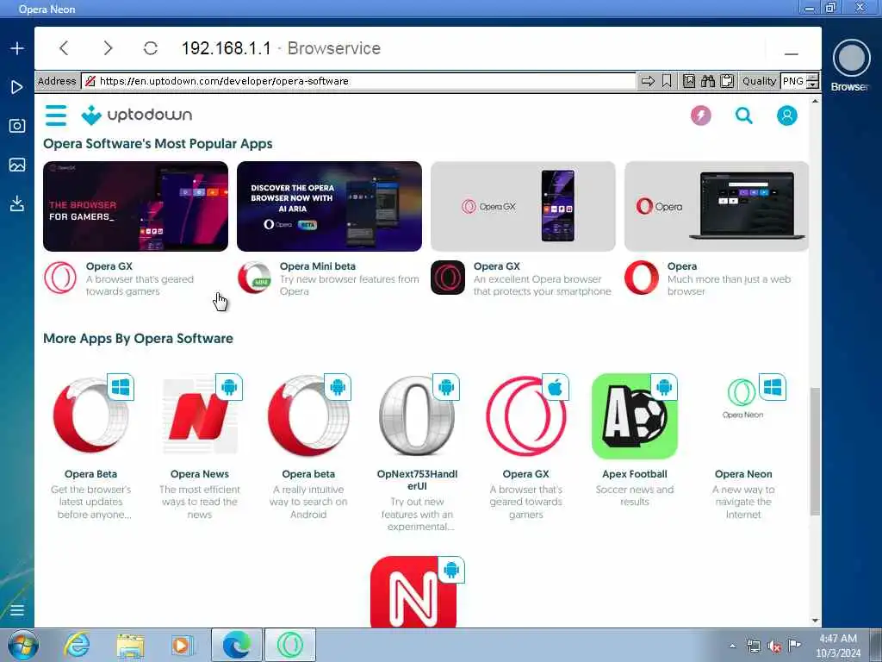Image resolution: width=882 pixels, height=662 pixels.
Task: Click Opera GX 'geared towards gamers' link in popular apps
Action: pyautogui.click(x=109, y=266)
